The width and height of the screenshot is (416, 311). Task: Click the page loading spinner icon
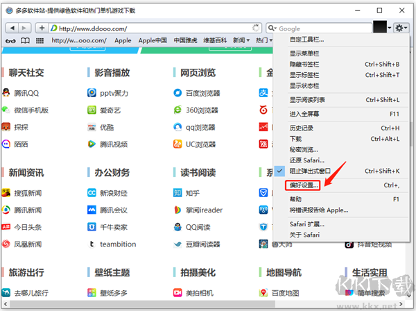click(256, 28)
